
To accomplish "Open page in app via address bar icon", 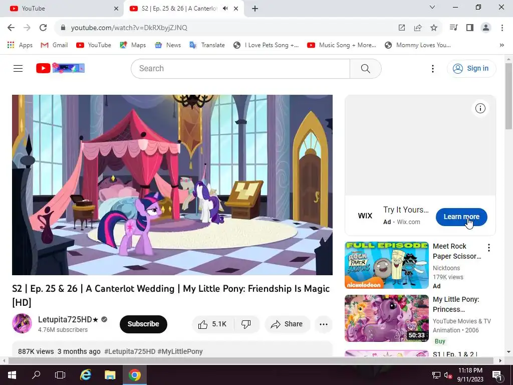I will (x=401, y=28).
